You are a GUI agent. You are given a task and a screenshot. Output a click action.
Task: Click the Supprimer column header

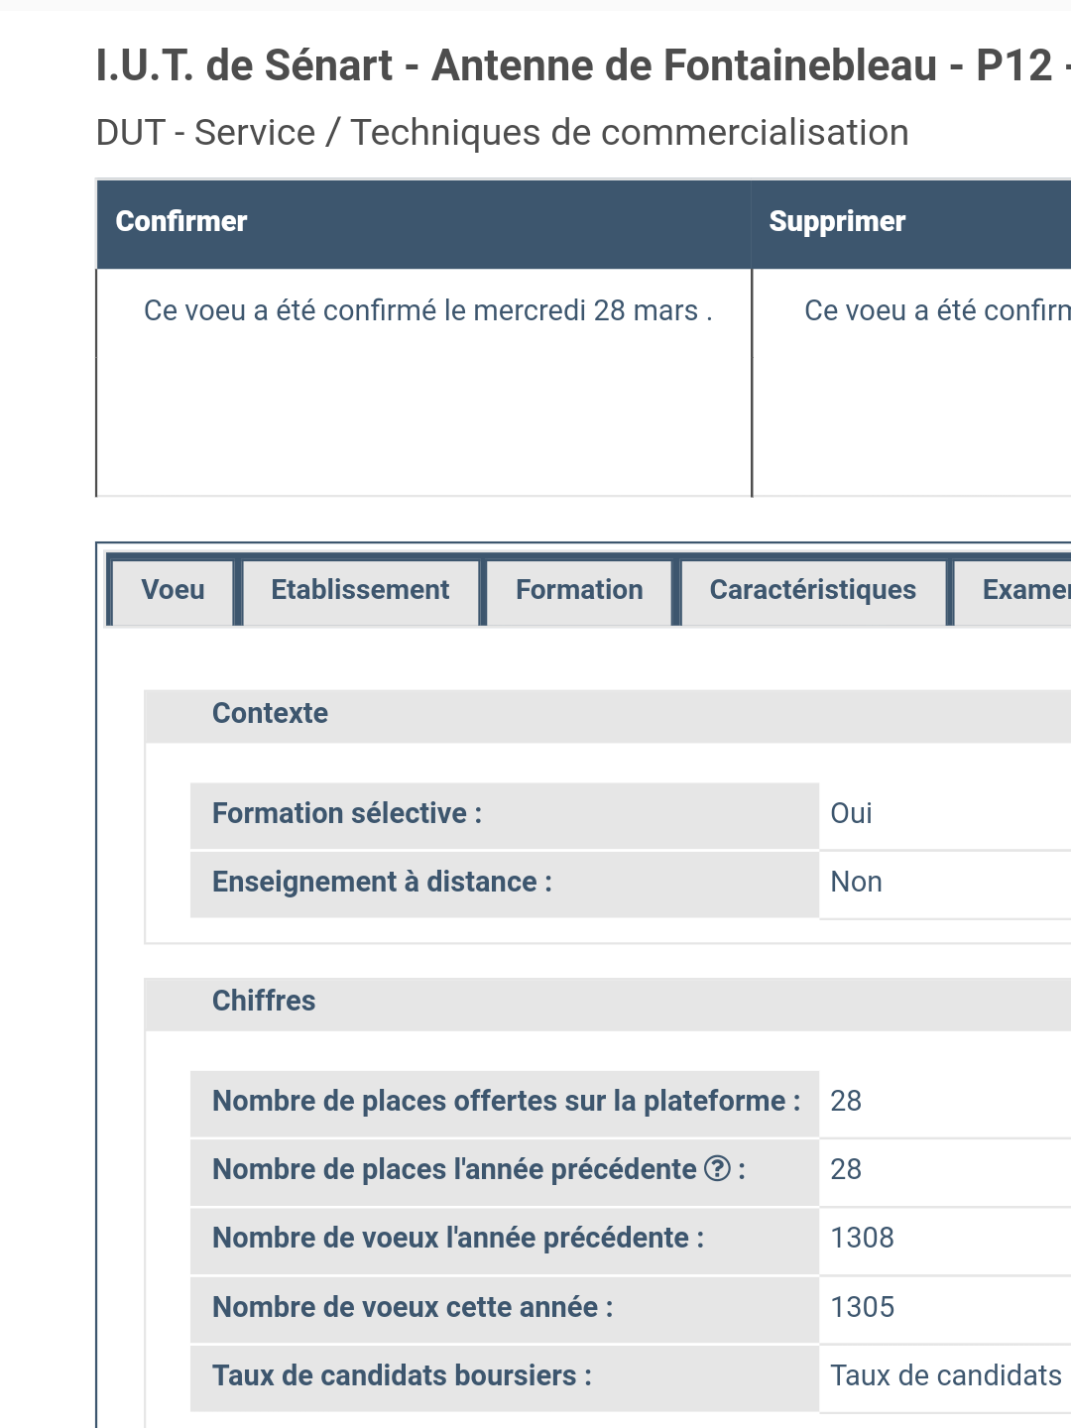point(837,221)
